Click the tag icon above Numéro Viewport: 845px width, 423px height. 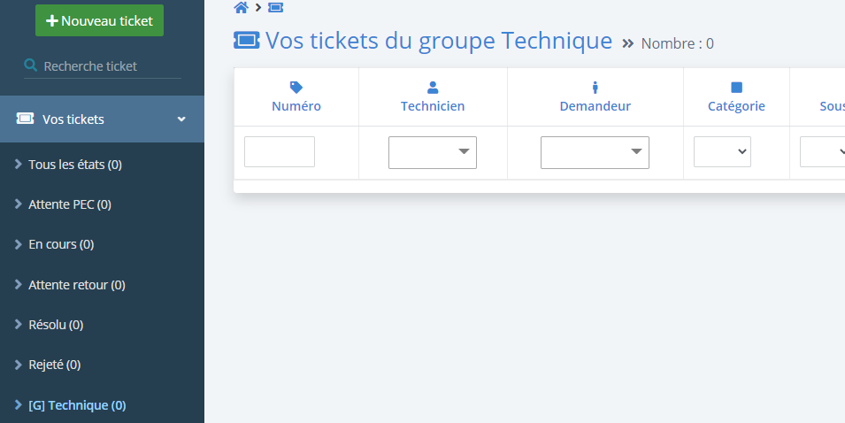point(296,88)
